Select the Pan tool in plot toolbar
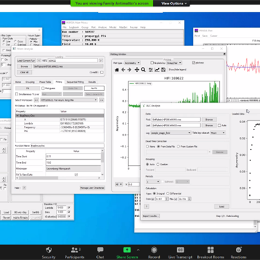 pyautogui.click(x=136, y=70)
